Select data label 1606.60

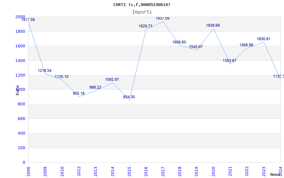click(x=179, y=42)
